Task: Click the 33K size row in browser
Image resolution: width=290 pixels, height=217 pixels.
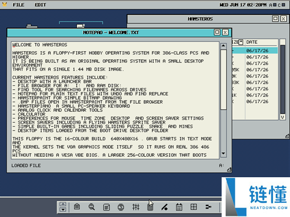Action: tap(255, 82)
